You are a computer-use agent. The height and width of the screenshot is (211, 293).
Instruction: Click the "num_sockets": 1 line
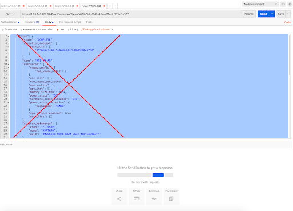[42, 85]
